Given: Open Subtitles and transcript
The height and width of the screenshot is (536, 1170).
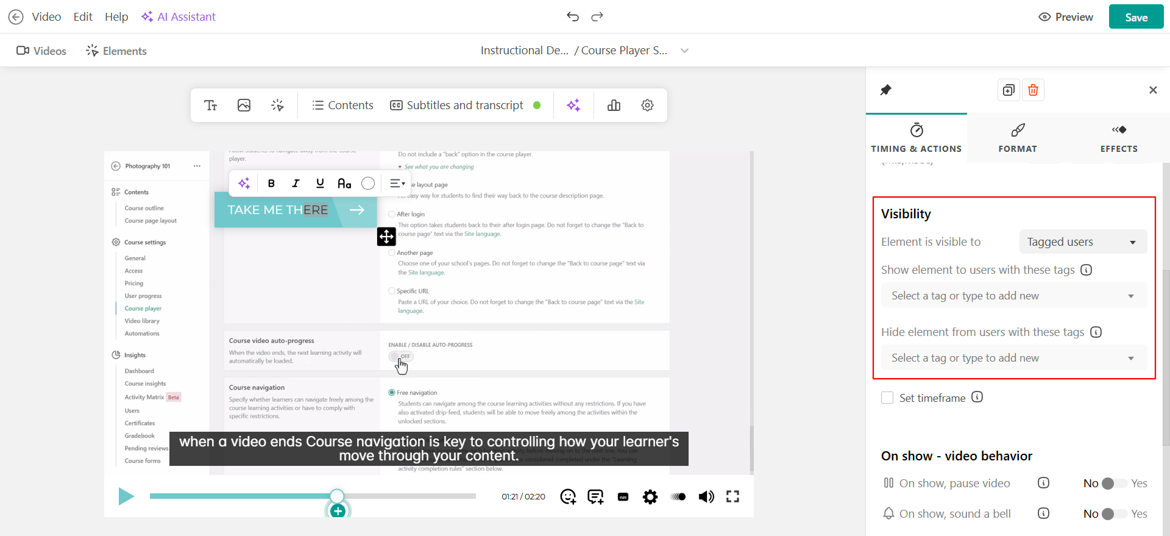Looking at the screenshot, I should (466, 105).
